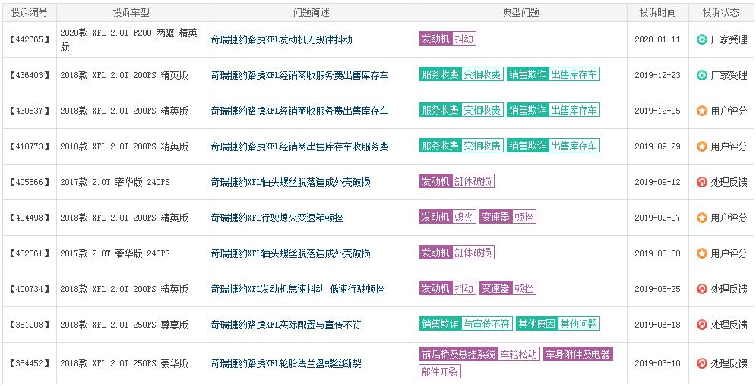Click the 前后桥及悬挂系统 tag
The width and height of the screenshot is (756, 386).
(458, 355)
